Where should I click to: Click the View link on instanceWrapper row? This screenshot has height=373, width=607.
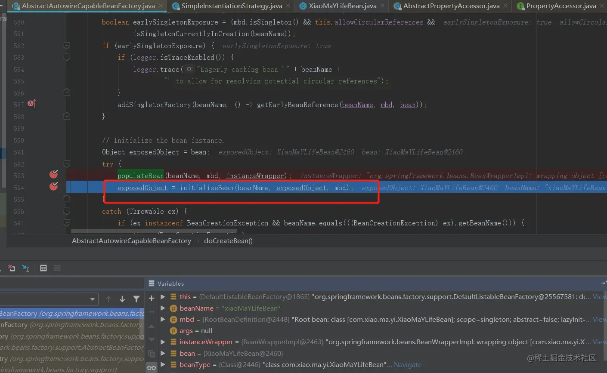pos(600,342)
